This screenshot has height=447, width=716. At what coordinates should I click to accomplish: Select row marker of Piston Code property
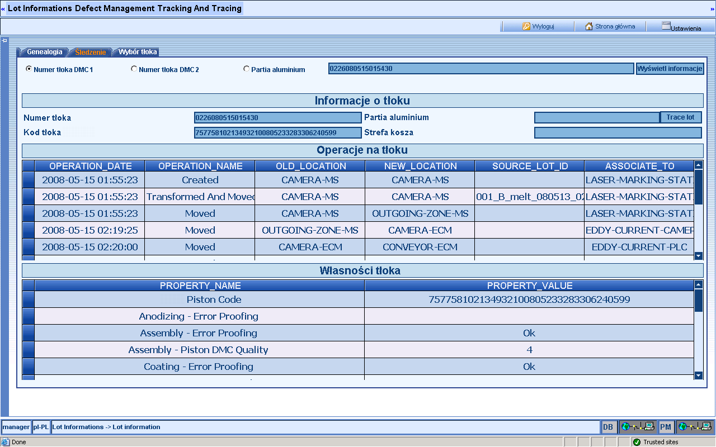(x=28, y=299)
